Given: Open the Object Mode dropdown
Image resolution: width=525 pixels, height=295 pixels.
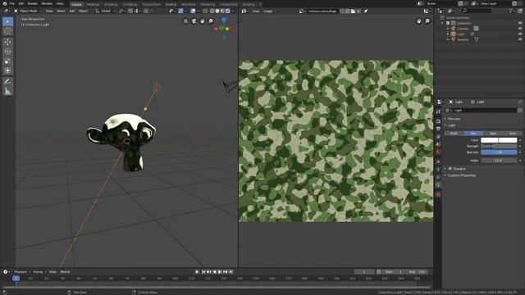Looking at the screenshot, I should coord(28,11).
